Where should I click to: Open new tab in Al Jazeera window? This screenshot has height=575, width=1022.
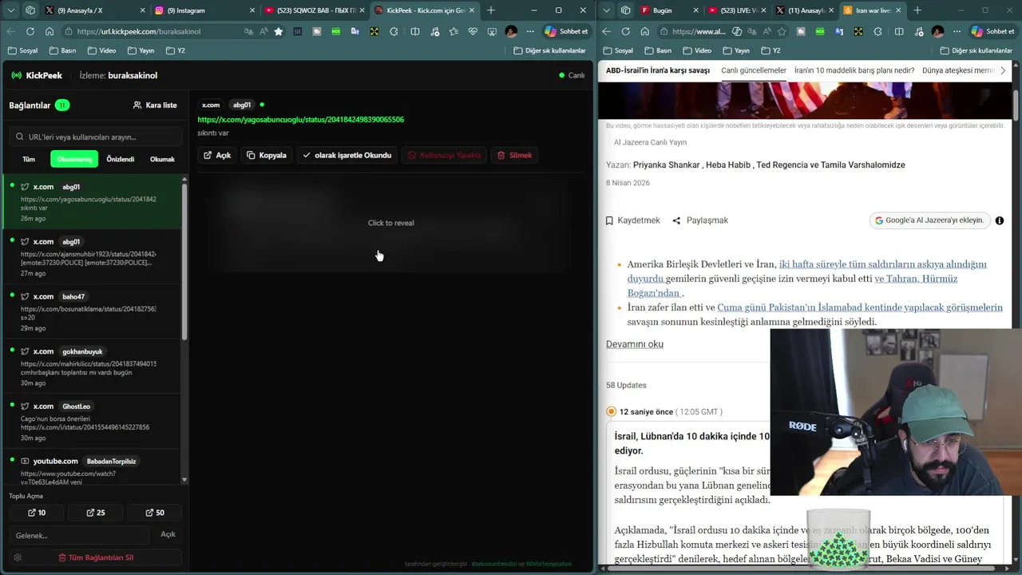point(917,10)
